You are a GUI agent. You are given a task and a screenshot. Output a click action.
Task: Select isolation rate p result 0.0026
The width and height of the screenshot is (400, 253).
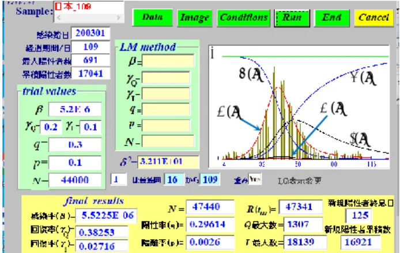[210, 242]
